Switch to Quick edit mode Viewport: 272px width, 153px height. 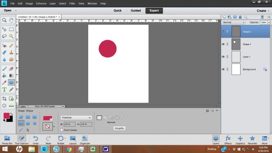click(117, 10)
